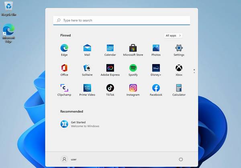Open the Xbox app
241x168 pixels.
point(179,70)
